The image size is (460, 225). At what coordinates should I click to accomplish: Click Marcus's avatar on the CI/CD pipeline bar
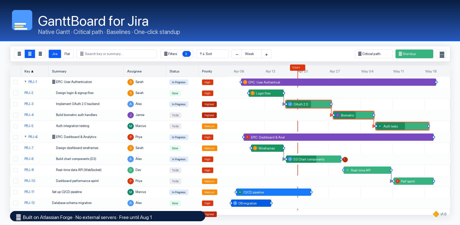(x=240, y=192)
